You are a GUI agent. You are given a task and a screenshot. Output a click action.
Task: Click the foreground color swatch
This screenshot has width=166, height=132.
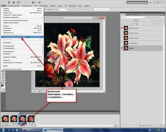click(2, 85)
